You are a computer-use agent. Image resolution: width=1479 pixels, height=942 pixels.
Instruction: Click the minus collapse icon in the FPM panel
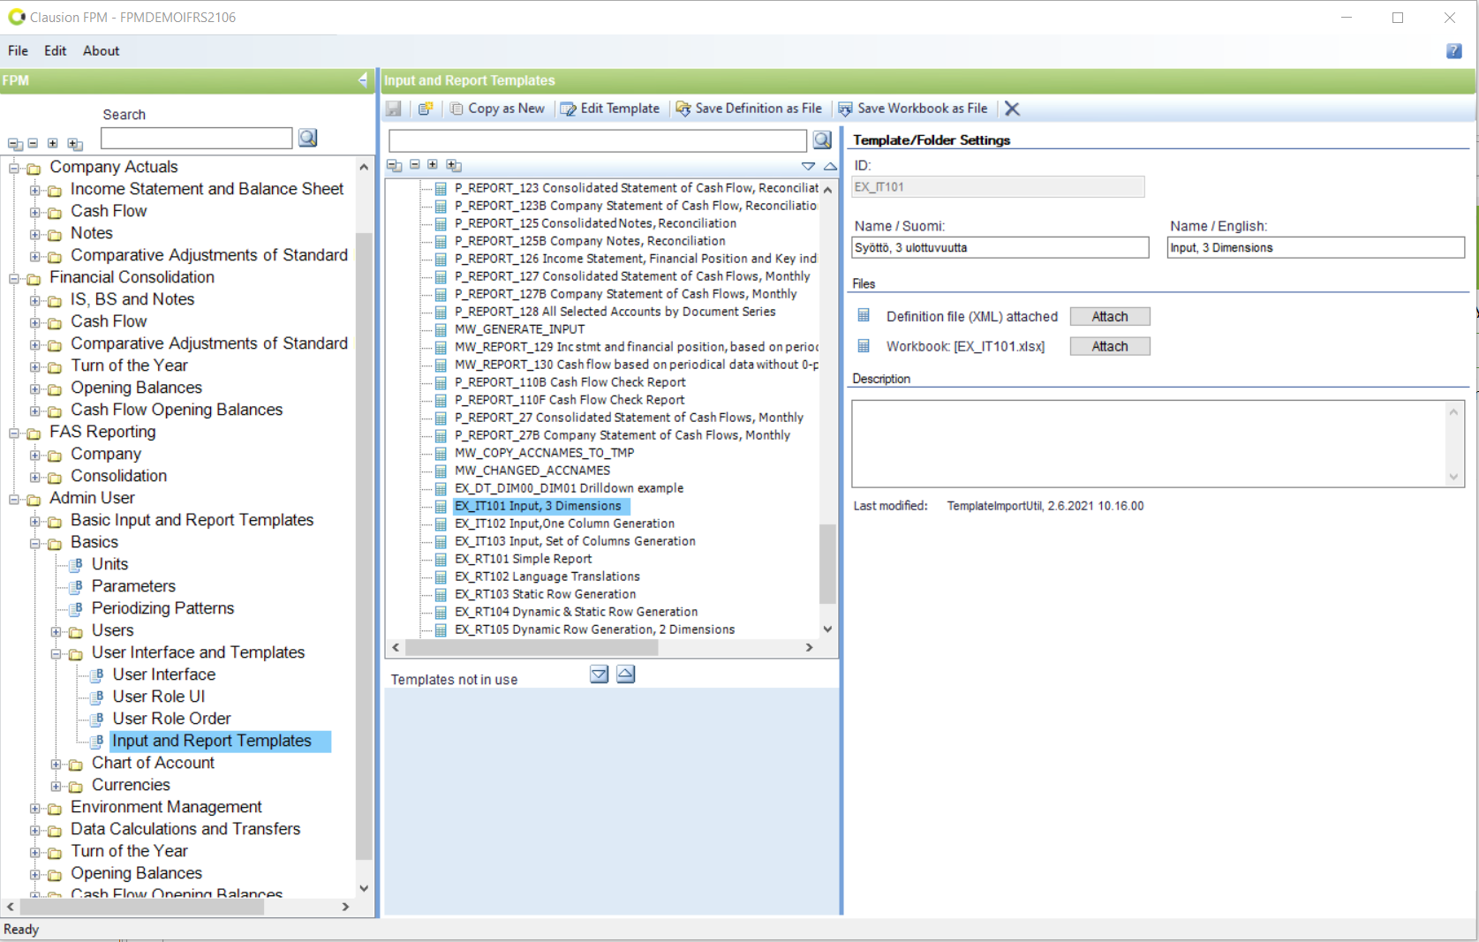pos(34,143)
